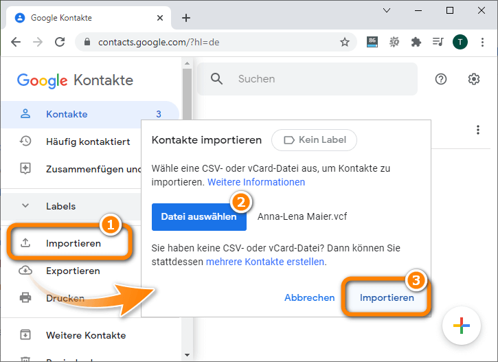This screenshot has width=498, height=362.
Task: Click the address bar URL
Action: (x=159, y=42)
